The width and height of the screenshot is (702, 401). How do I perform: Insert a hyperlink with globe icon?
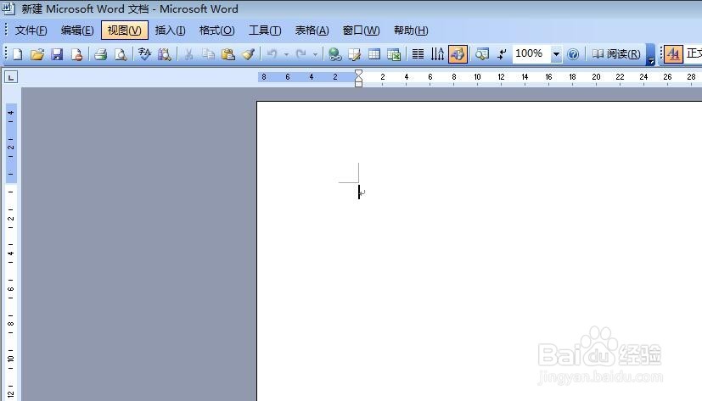click(334, 54)
